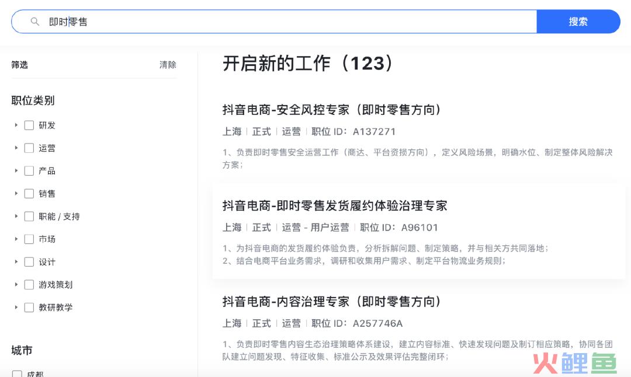631x377 pixels.
Task: Tick the 成都 city checkbox
Action: click(17, 373)
